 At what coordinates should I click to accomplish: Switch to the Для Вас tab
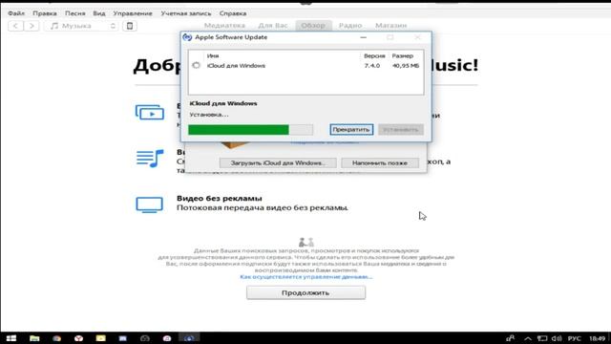click(273, 26)
